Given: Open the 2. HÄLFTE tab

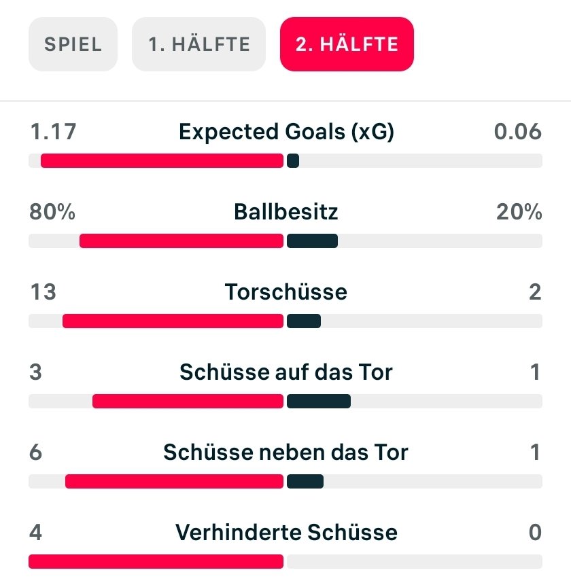Looking at the screenshot, I should click(x=347, y=45).
